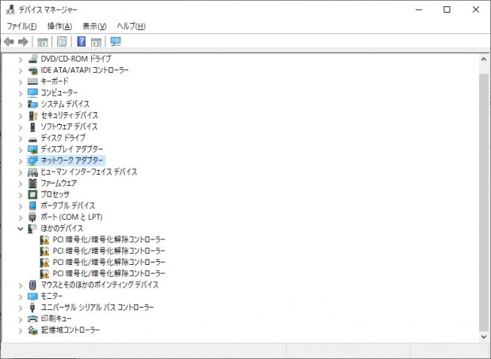Expand the プロセッサ category arrow
Image resolution: width=491 pixels, height=359 pixels.
(x=21, y=195)
